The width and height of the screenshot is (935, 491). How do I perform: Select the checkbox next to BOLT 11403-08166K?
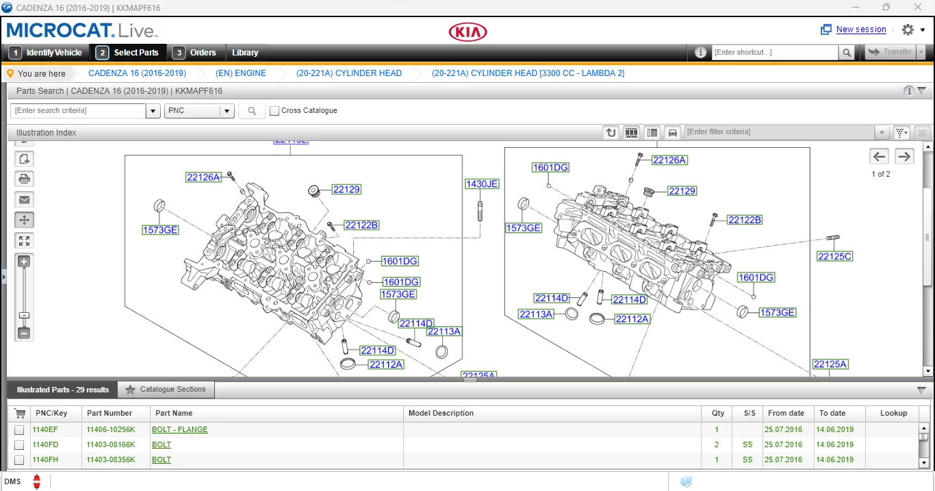[x=19, y=444]
